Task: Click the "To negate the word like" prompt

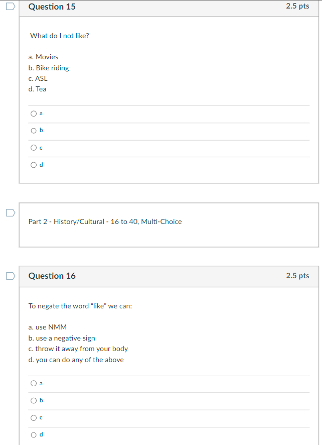Action: click(x=80, y=306)
